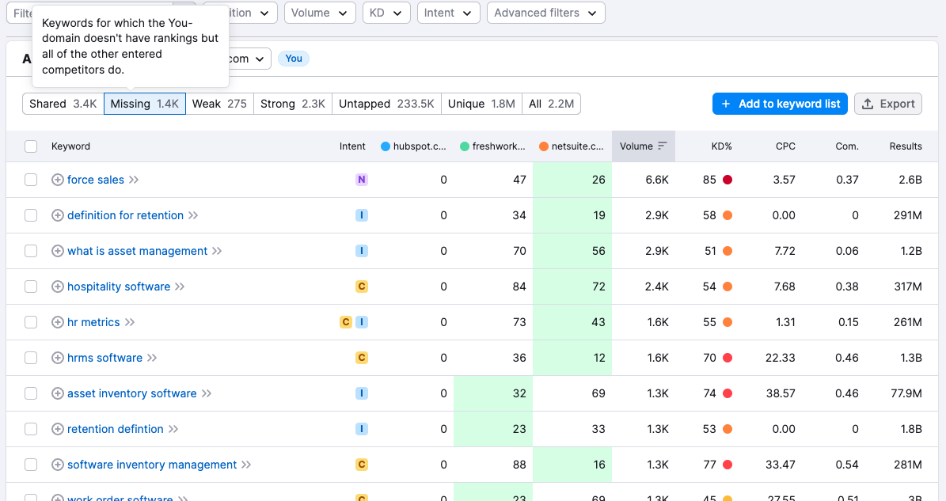
Task: Tick the checkbox beside "retention defintion"
Action: click(31, 429)
